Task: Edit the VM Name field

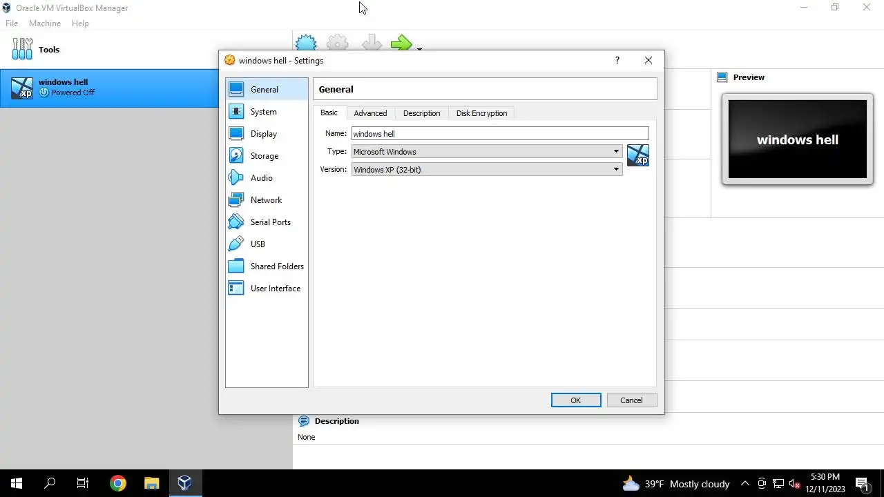Action: (500, 133)
